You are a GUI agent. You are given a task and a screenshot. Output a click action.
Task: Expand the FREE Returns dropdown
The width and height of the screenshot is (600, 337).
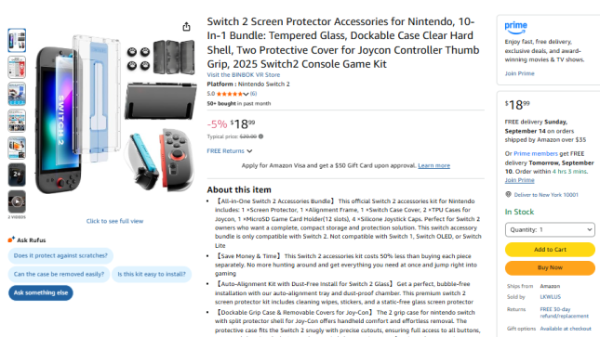click(x=229, y=151)
